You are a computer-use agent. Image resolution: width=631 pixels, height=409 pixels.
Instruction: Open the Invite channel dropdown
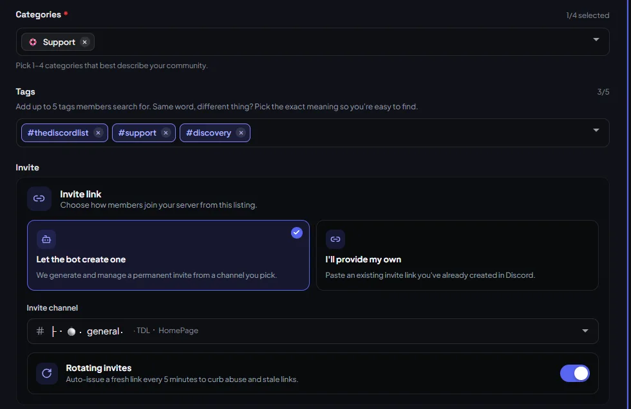[313, 331]
